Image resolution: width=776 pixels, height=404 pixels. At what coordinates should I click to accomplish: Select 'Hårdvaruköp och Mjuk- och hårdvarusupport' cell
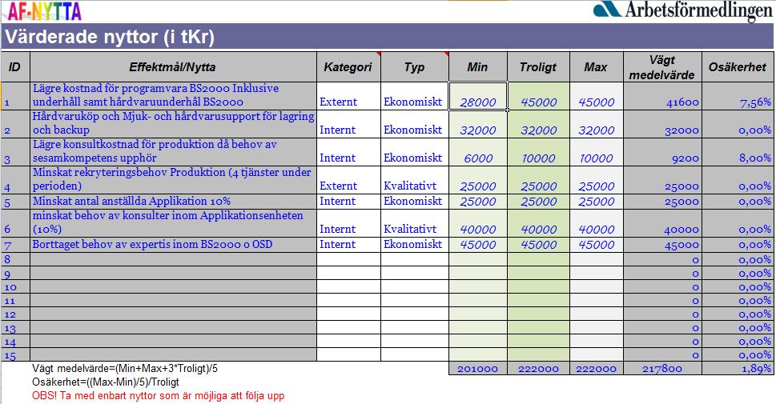(173, 124)
